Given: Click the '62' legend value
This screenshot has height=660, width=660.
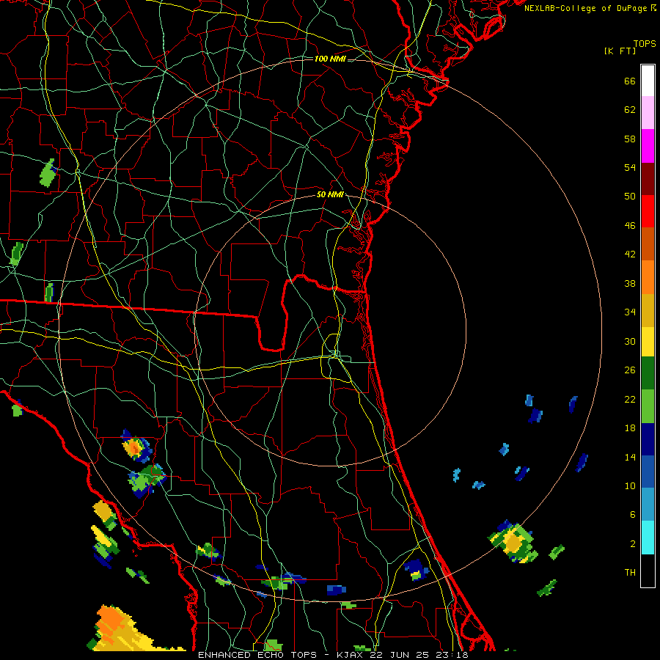Looking at the screenshot, I should tap(630, 110).
